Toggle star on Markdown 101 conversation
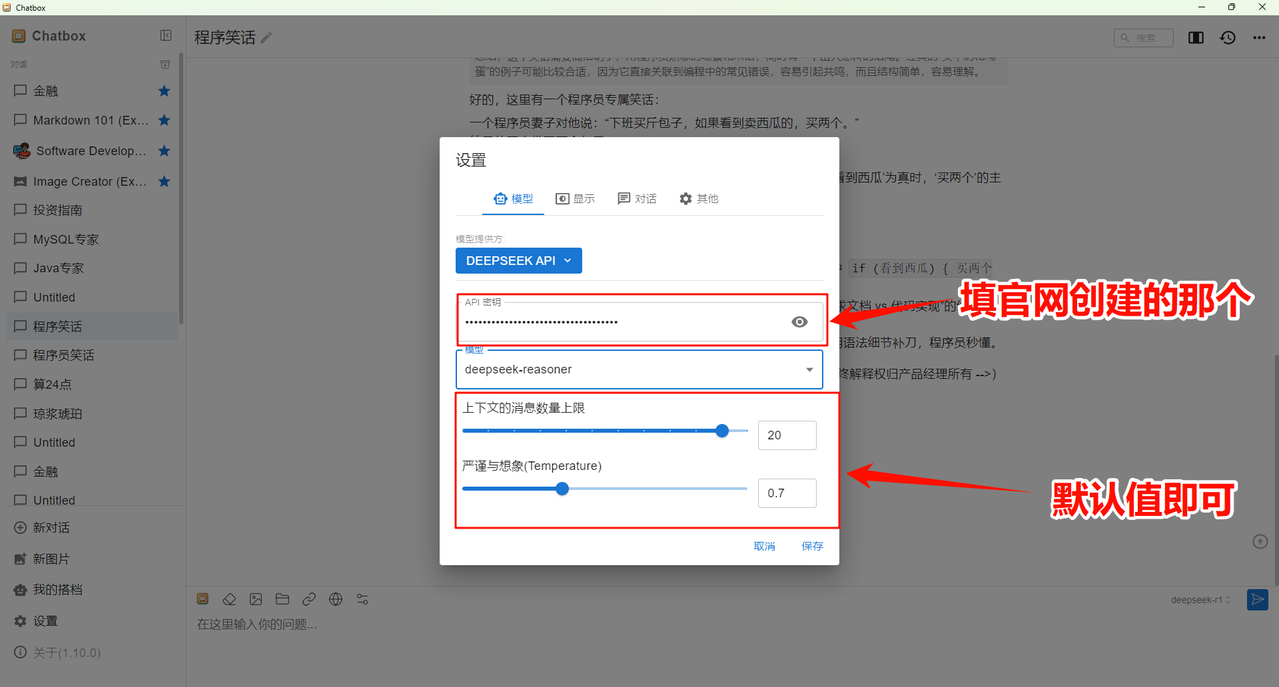The height and width of the screenshot is (687, 1279). click(x=164, y=120)
